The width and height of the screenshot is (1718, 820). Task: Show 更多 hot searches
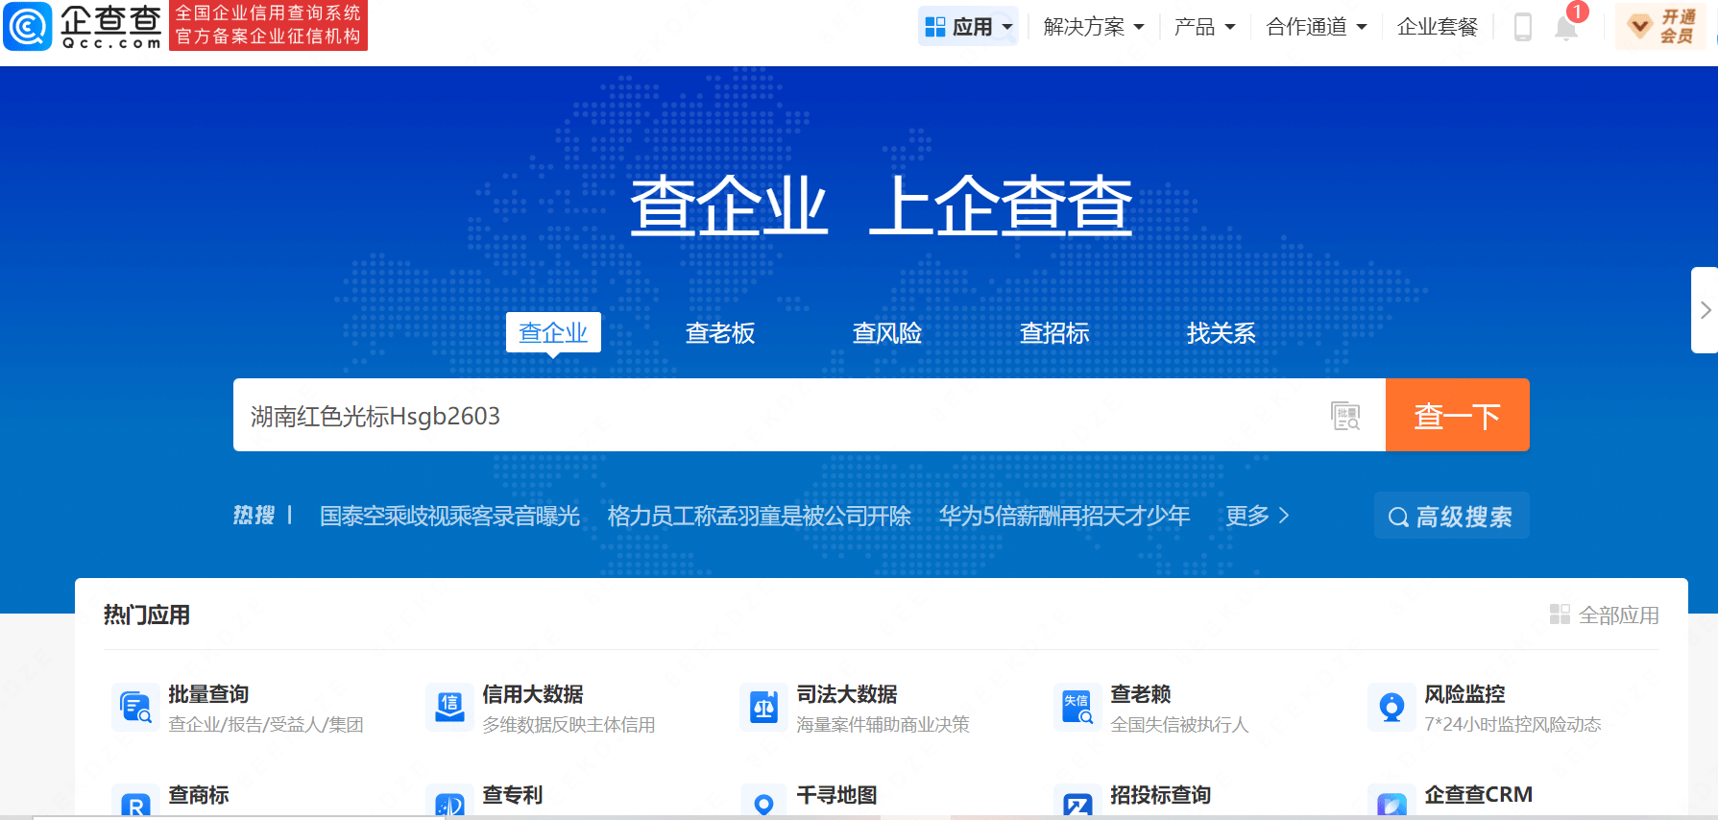(x=1257, y=516)
